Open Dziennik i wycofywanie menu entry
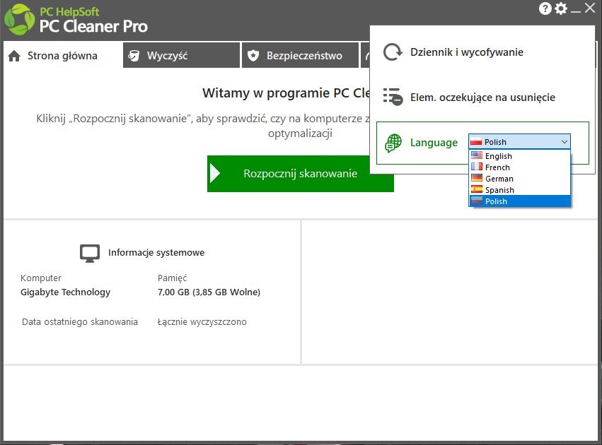This screenshot has width=602, height=445. point(482,52)
